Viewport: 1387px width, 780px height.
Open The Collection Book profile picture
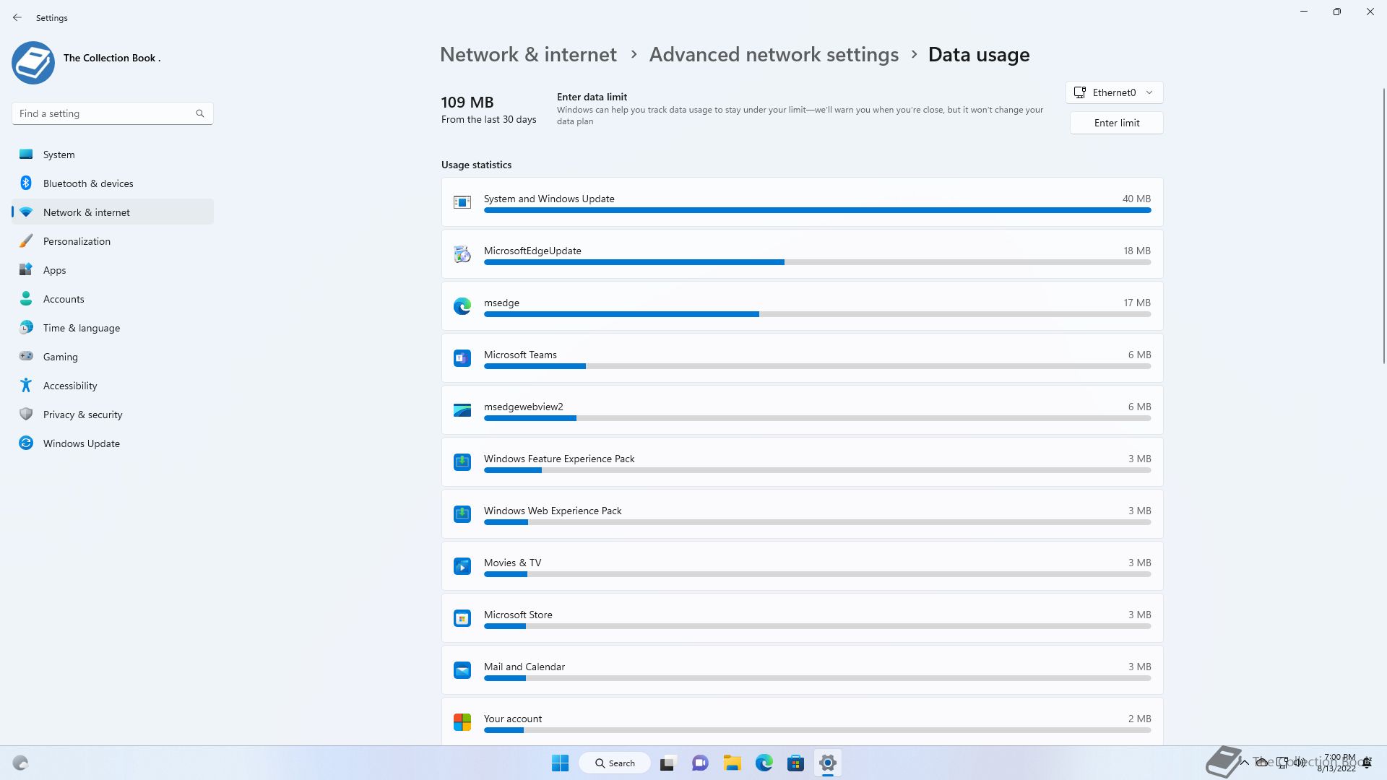tap(33, 62)
